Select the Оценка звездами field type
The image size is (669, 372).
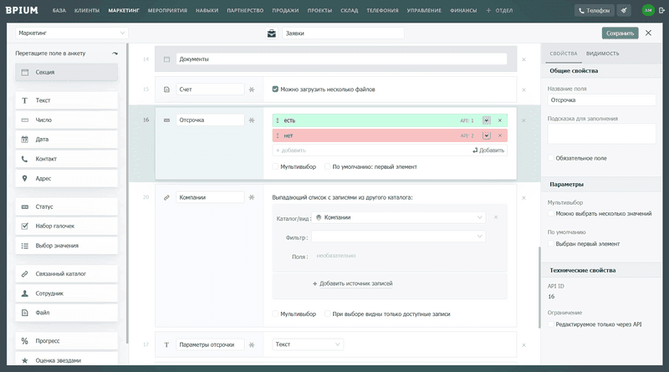(67, 359)
